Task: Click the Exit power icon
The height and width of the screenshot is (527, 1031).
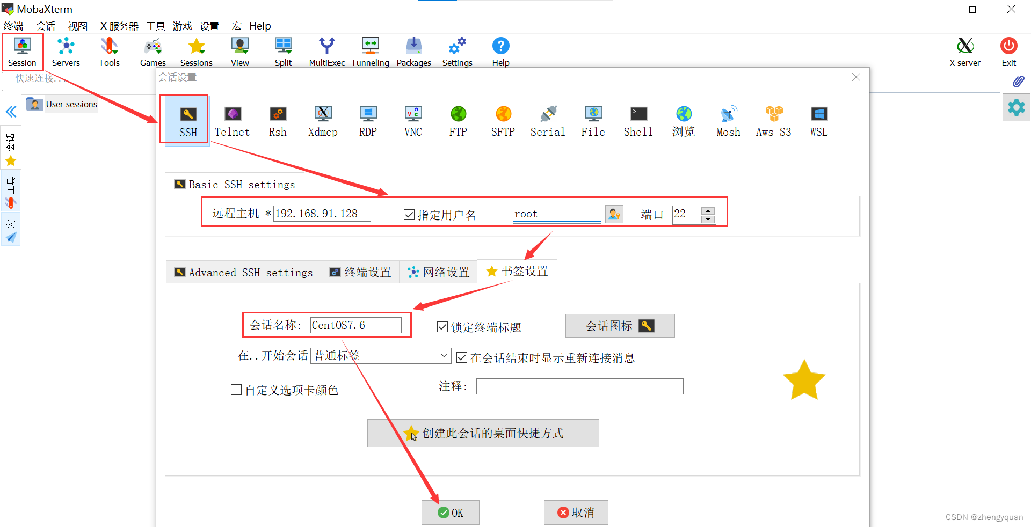Action: (1008, 52)
